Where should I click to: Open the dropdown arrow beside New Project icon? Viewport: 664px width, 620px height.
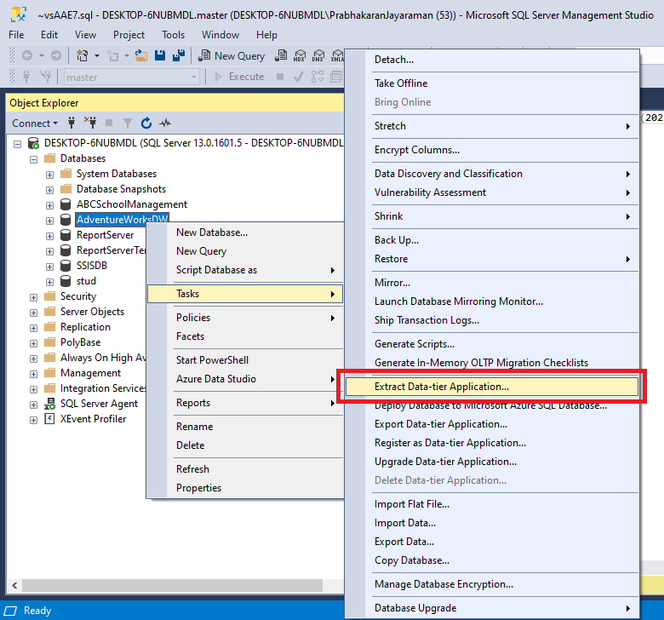pos(96,55)
